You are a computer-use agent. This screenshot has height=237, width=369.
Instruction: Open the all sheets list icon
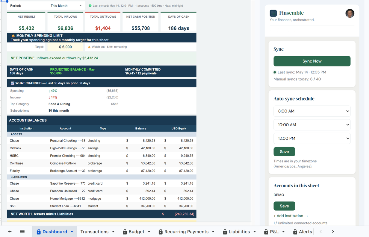[22, 232]
